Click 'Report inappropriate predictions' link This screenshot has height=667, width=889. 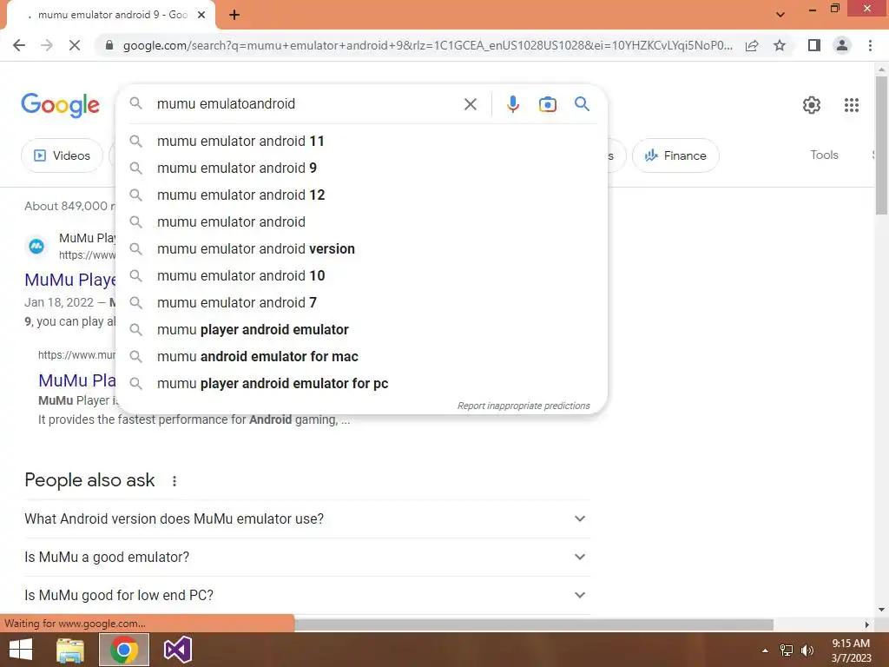click(524, 406)
